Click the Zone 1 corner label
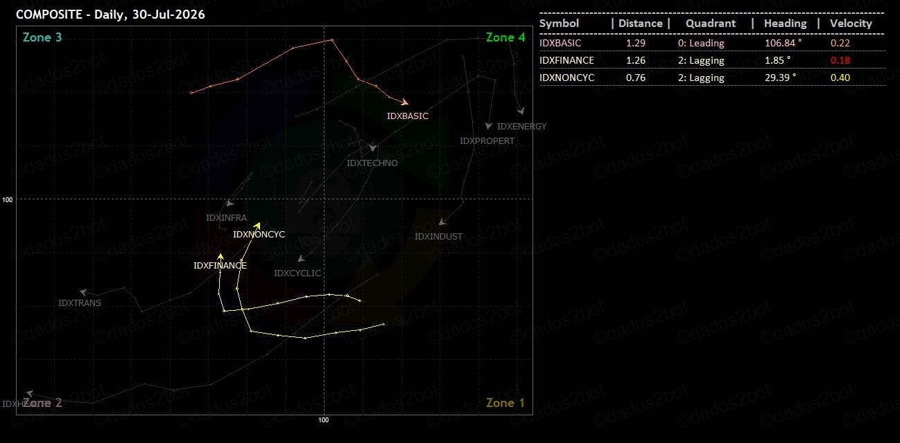Image resolution: width=900 pixels, height=443 pixels. tap(505, 403)
